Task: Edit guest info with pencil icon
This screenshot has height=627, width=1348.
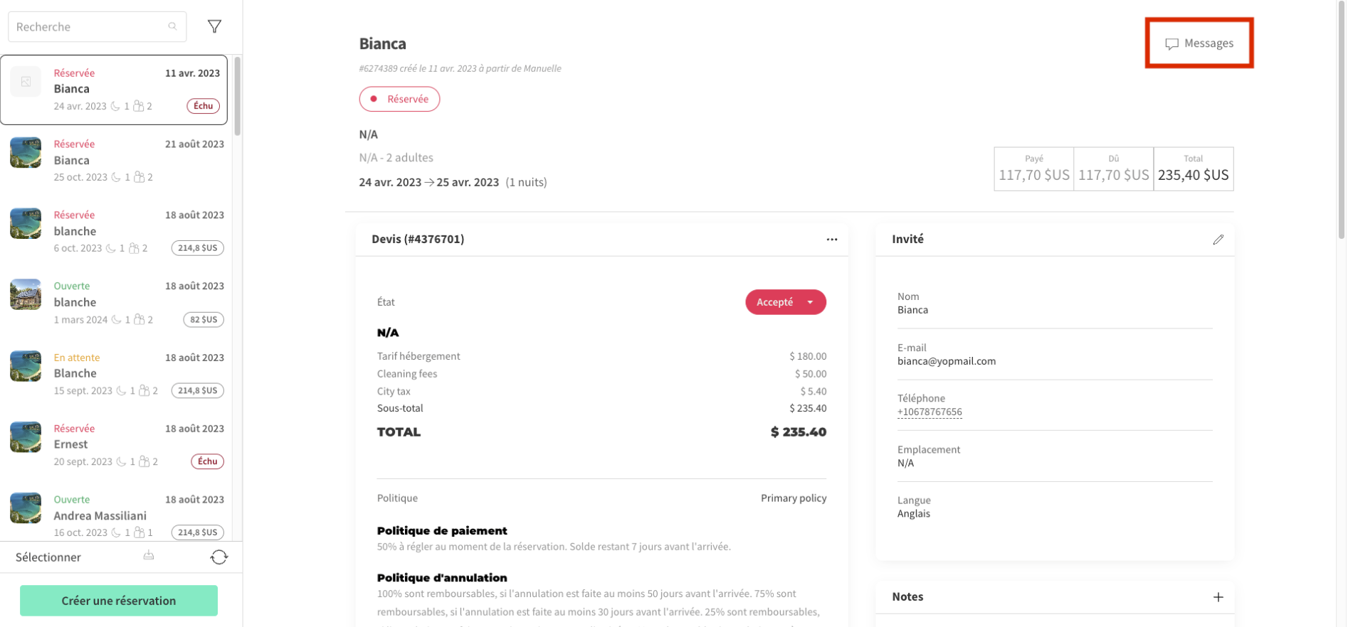Action: (x=1218, y=240)
